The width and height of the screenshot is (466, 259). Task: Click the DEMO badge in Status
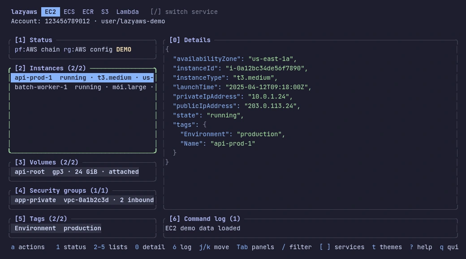point(124,50)
